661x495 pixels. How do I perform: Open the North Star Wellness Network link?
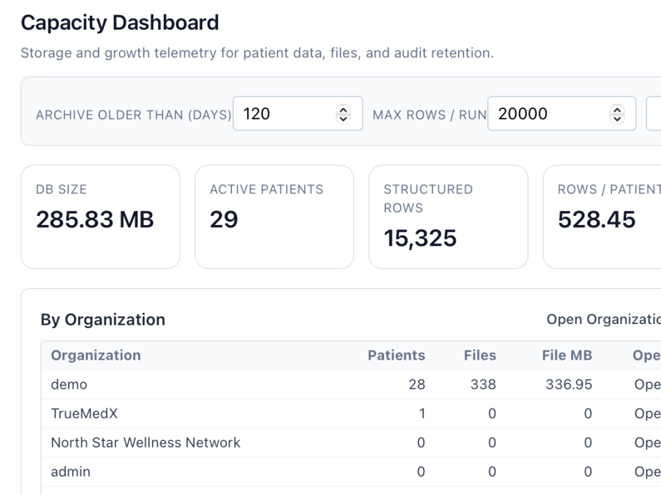(x=648, y=442)
